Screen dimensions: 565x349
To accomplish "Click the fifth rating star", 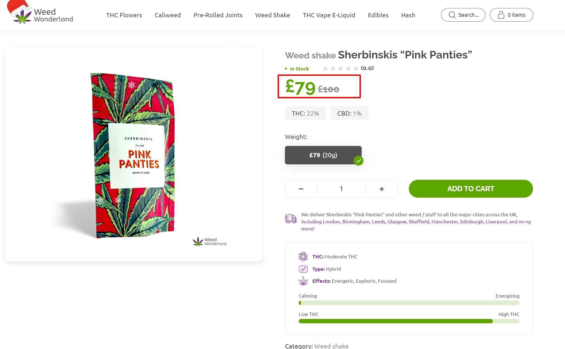I will [x=356, y=69].
